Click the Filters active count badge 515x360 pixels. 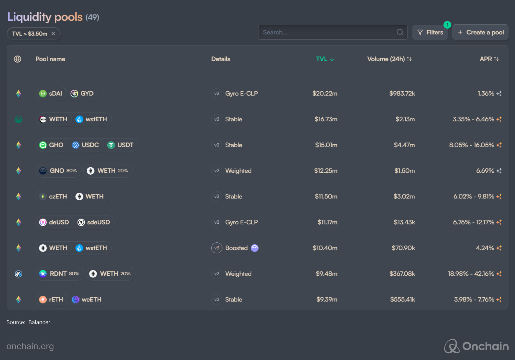tap(447, 25)
